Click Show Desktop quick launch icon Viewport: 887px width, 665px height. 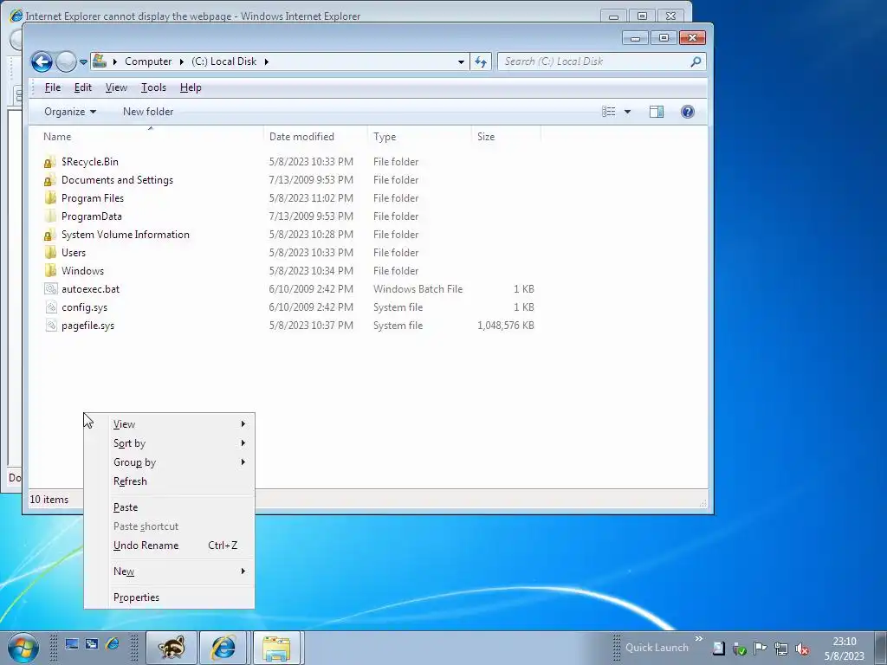click(x=71, y=644)
